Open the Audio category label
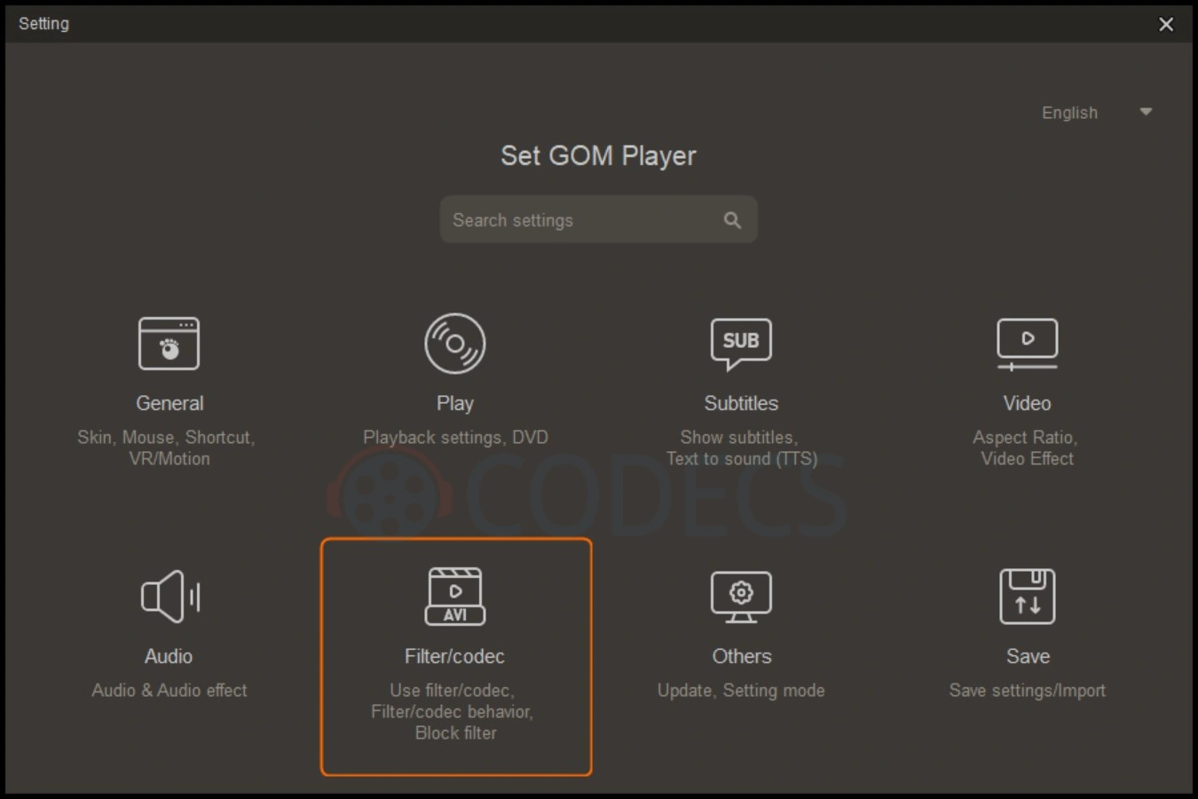 pos(169,656)
